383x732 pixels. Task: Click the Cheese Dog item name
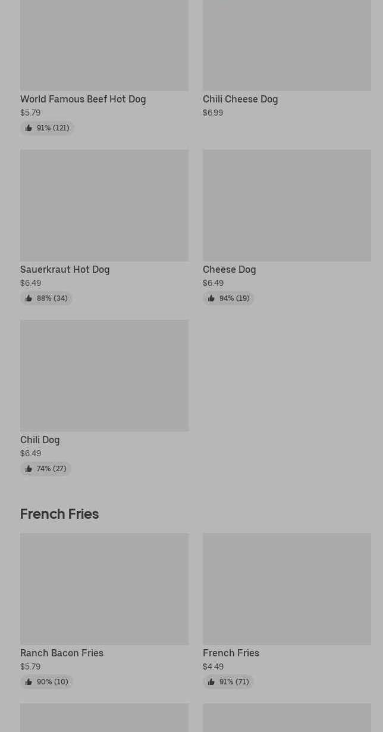[x=229, y=269]
